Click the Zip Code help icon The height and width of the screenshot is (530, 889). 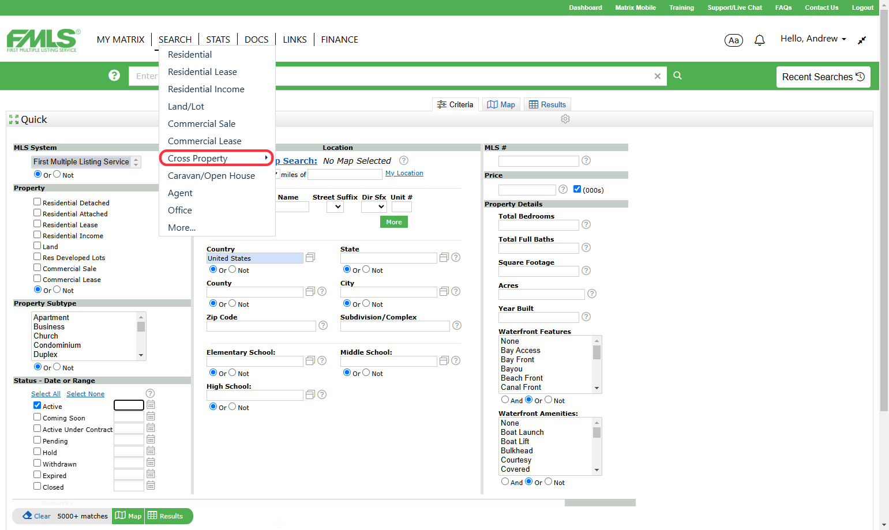323,325
